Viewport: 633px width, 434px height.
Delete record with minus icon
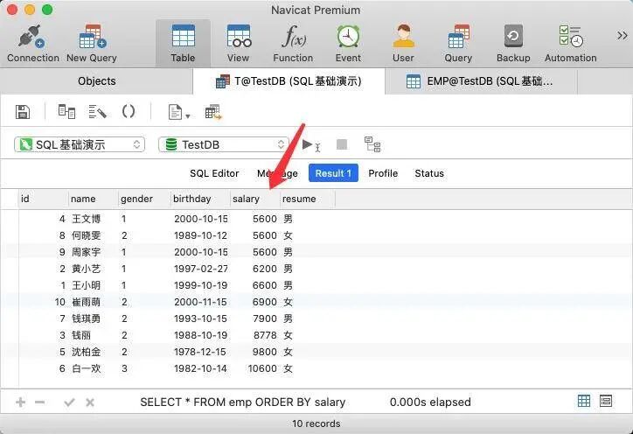pos(39,402)
